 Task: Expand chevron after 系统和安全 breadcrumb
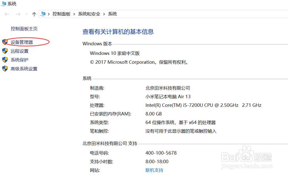pyautogui.click(x=104, y=14)
